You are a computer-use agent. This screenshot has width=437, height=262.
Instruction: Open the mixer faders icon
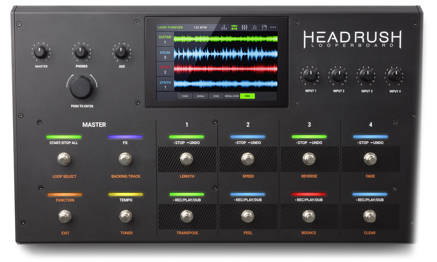coord(244,27)
